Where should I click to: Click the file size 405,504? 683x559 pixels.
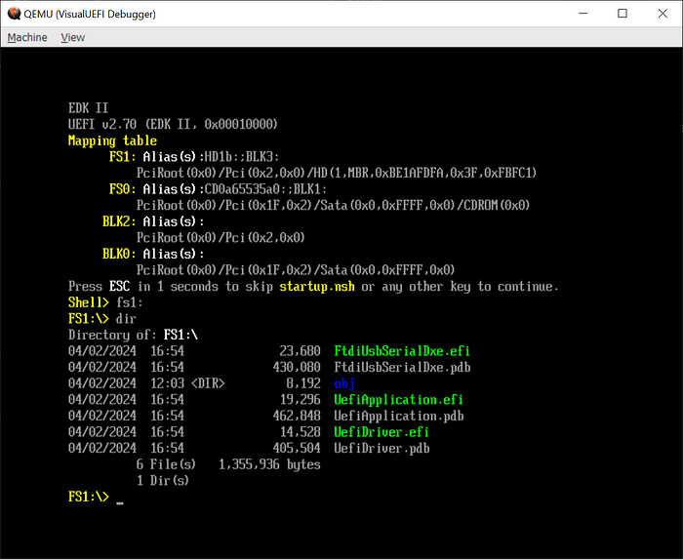click(x=297, y=448)
